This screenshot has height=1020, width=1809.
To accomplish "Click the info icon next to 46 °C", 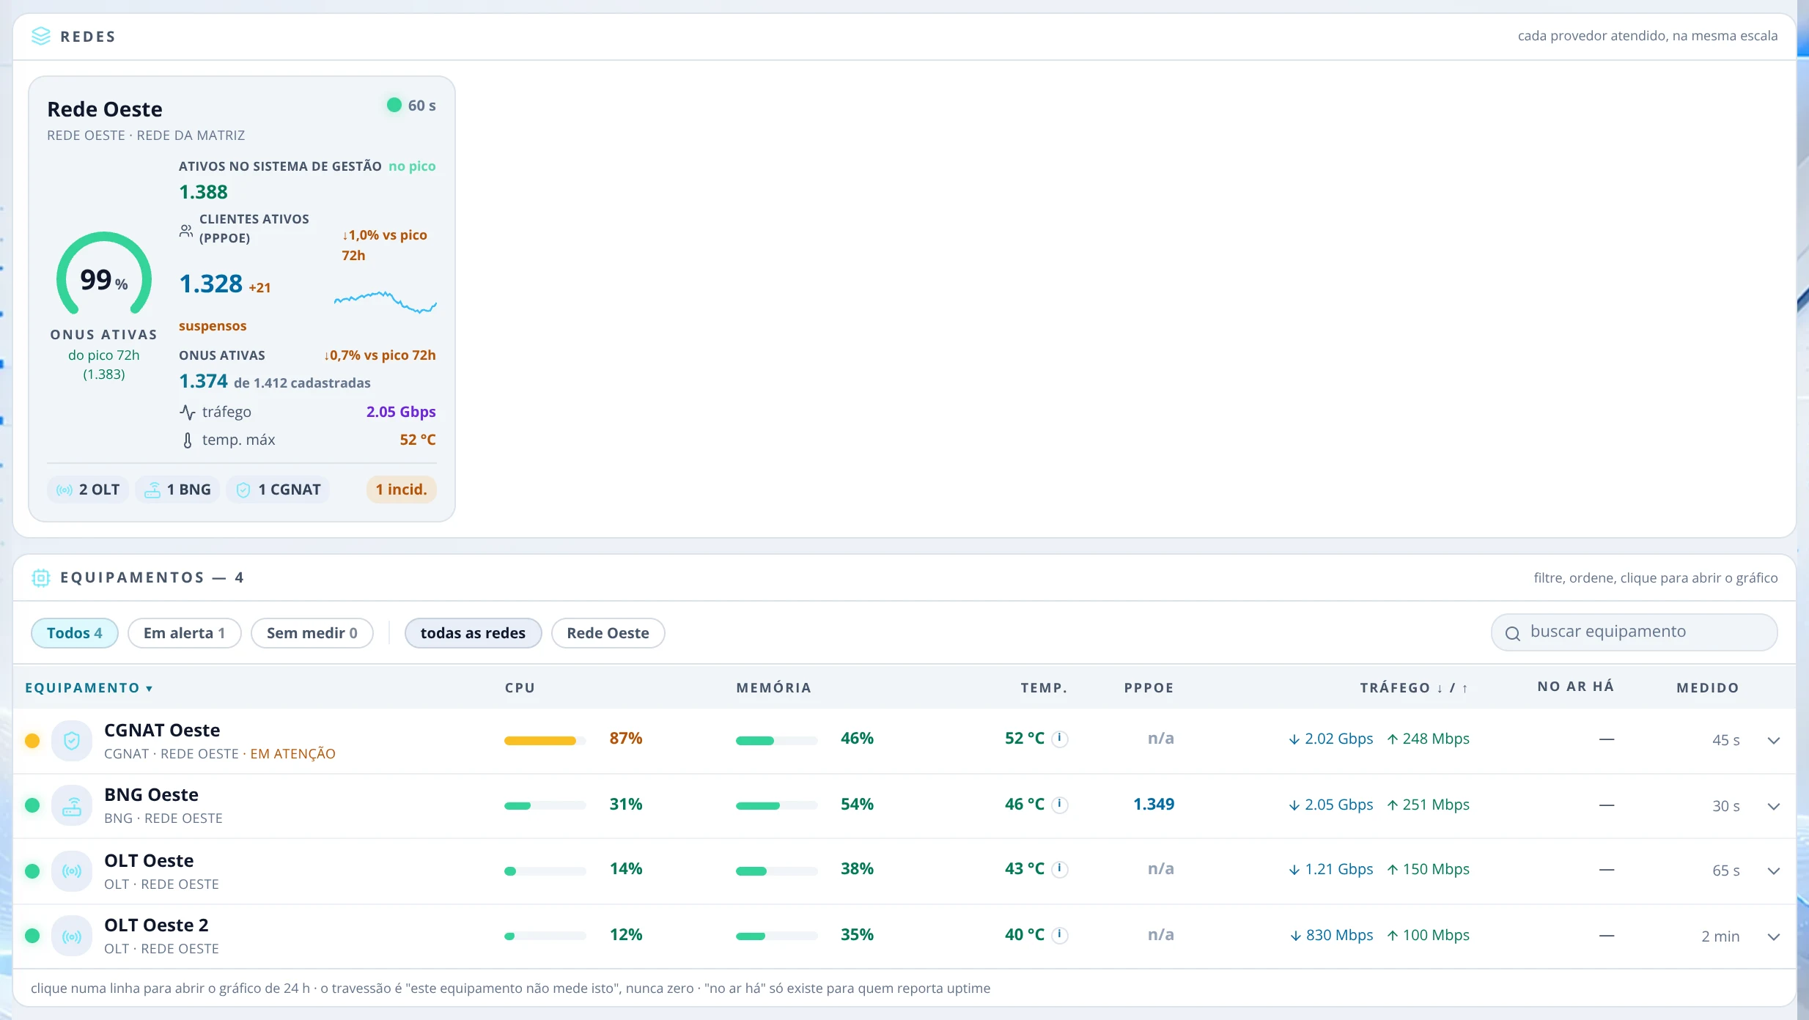I will pyautogui.click(x=1060, y=805).
